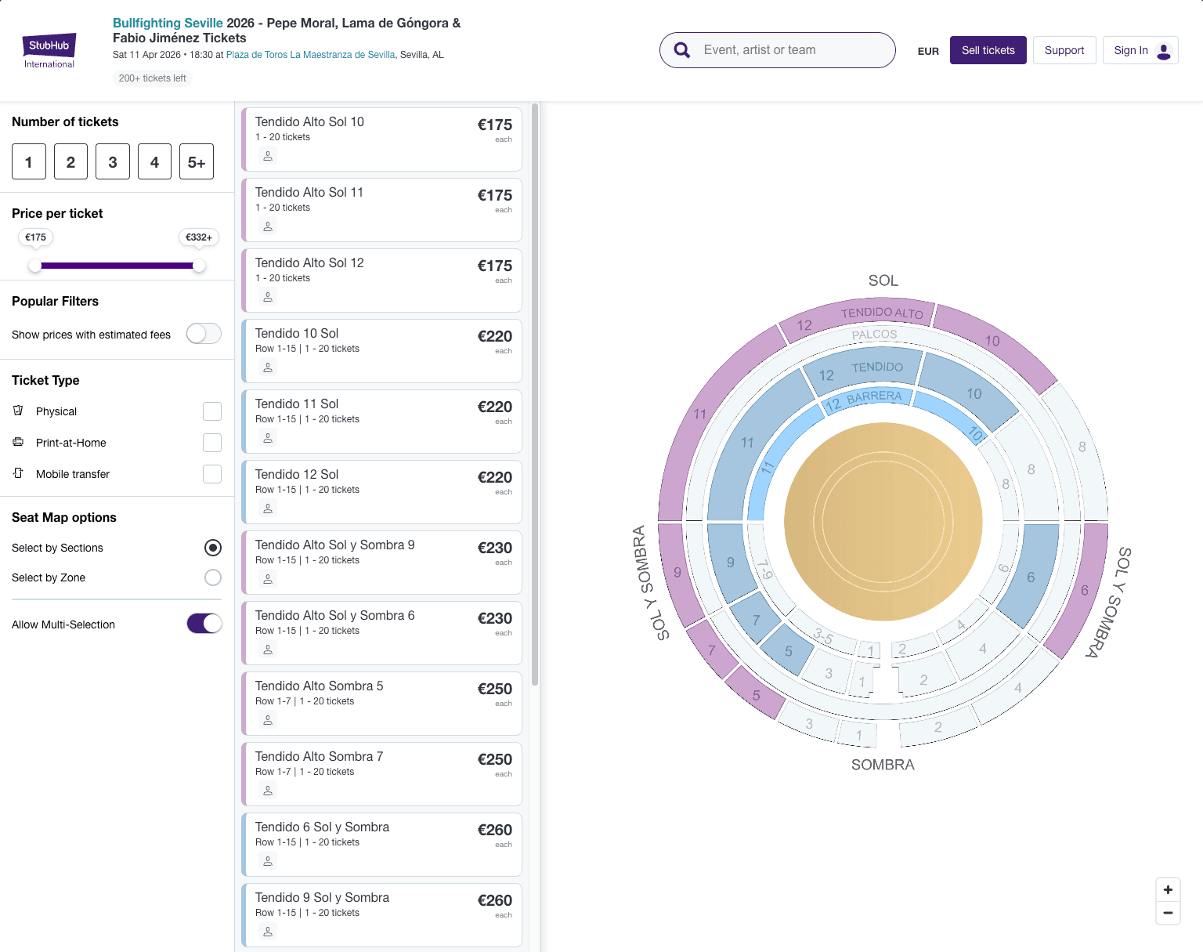Viewport: 1203px width, 952px height.
Task: Choose Select by Zone radio
Action: (x=213, y=577)
